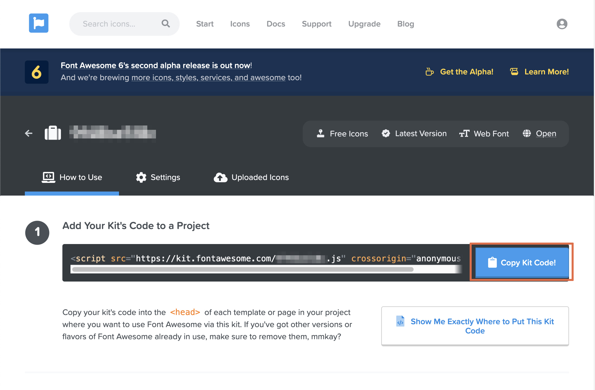595x390 pixels.
Task: Open the Docs menu item
Action: click(276, 24)
